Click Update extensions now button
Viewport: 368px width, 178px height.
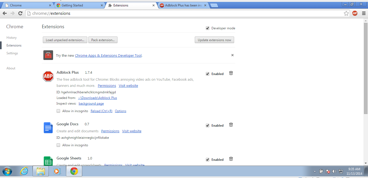(214, 40)
